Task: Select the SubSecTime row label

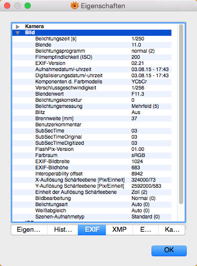Action: coord(50,131)
